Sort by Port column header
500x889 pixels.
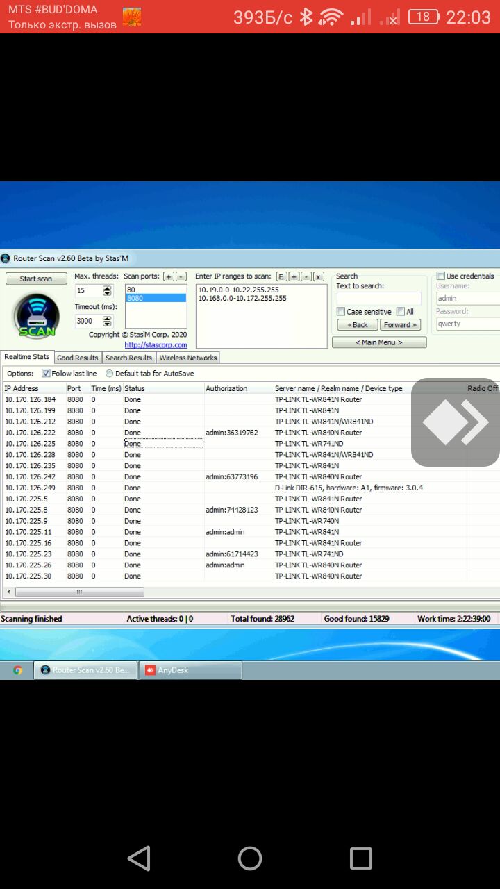click(x=77, y=388)
